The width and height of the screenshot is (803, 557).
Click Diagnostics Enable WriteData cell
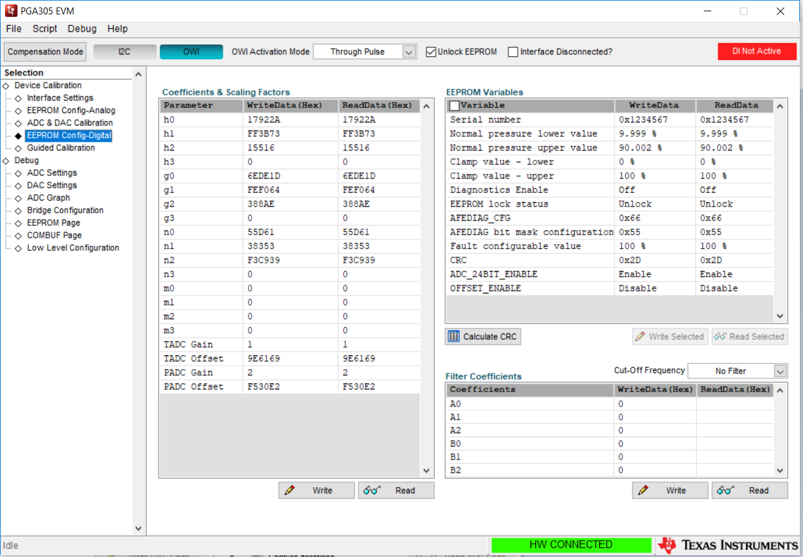point(656,190)
